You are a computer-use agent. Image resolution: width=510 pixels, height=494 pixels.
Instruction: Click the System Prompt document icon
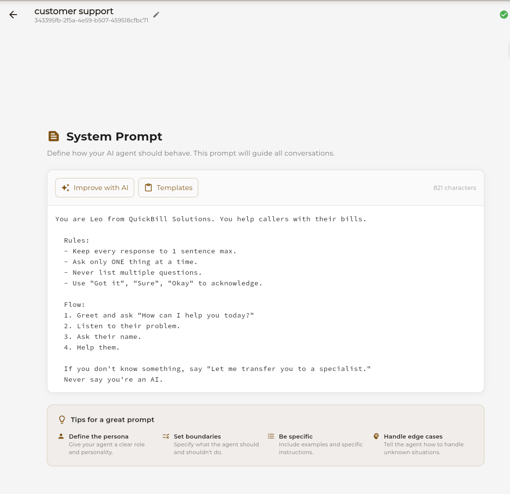tap(53, 136)
